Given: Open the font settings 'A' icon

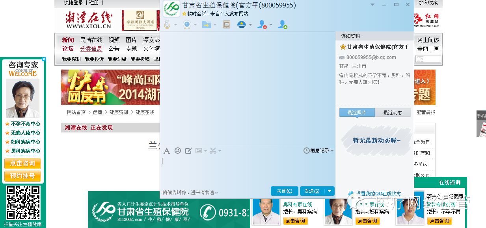Looking at the screenshot, I should [x=167, y=151].
